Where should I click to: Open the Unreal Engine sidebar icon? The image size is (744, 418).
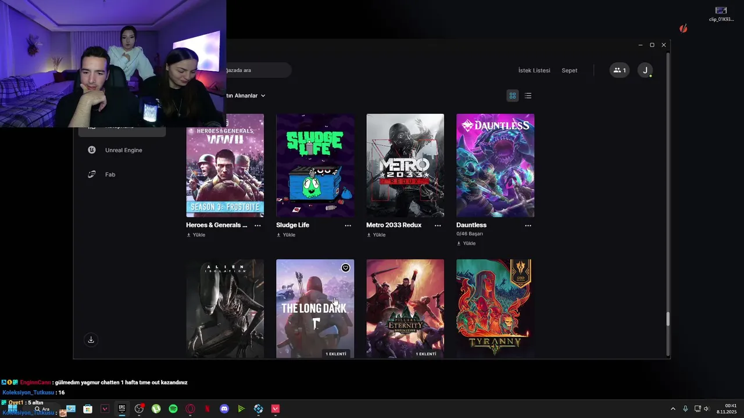(91, 150)
